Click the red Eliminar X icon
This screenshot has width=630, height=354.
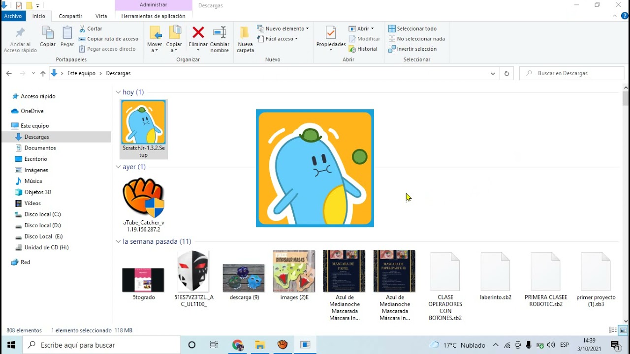click(x=198, y=33)
